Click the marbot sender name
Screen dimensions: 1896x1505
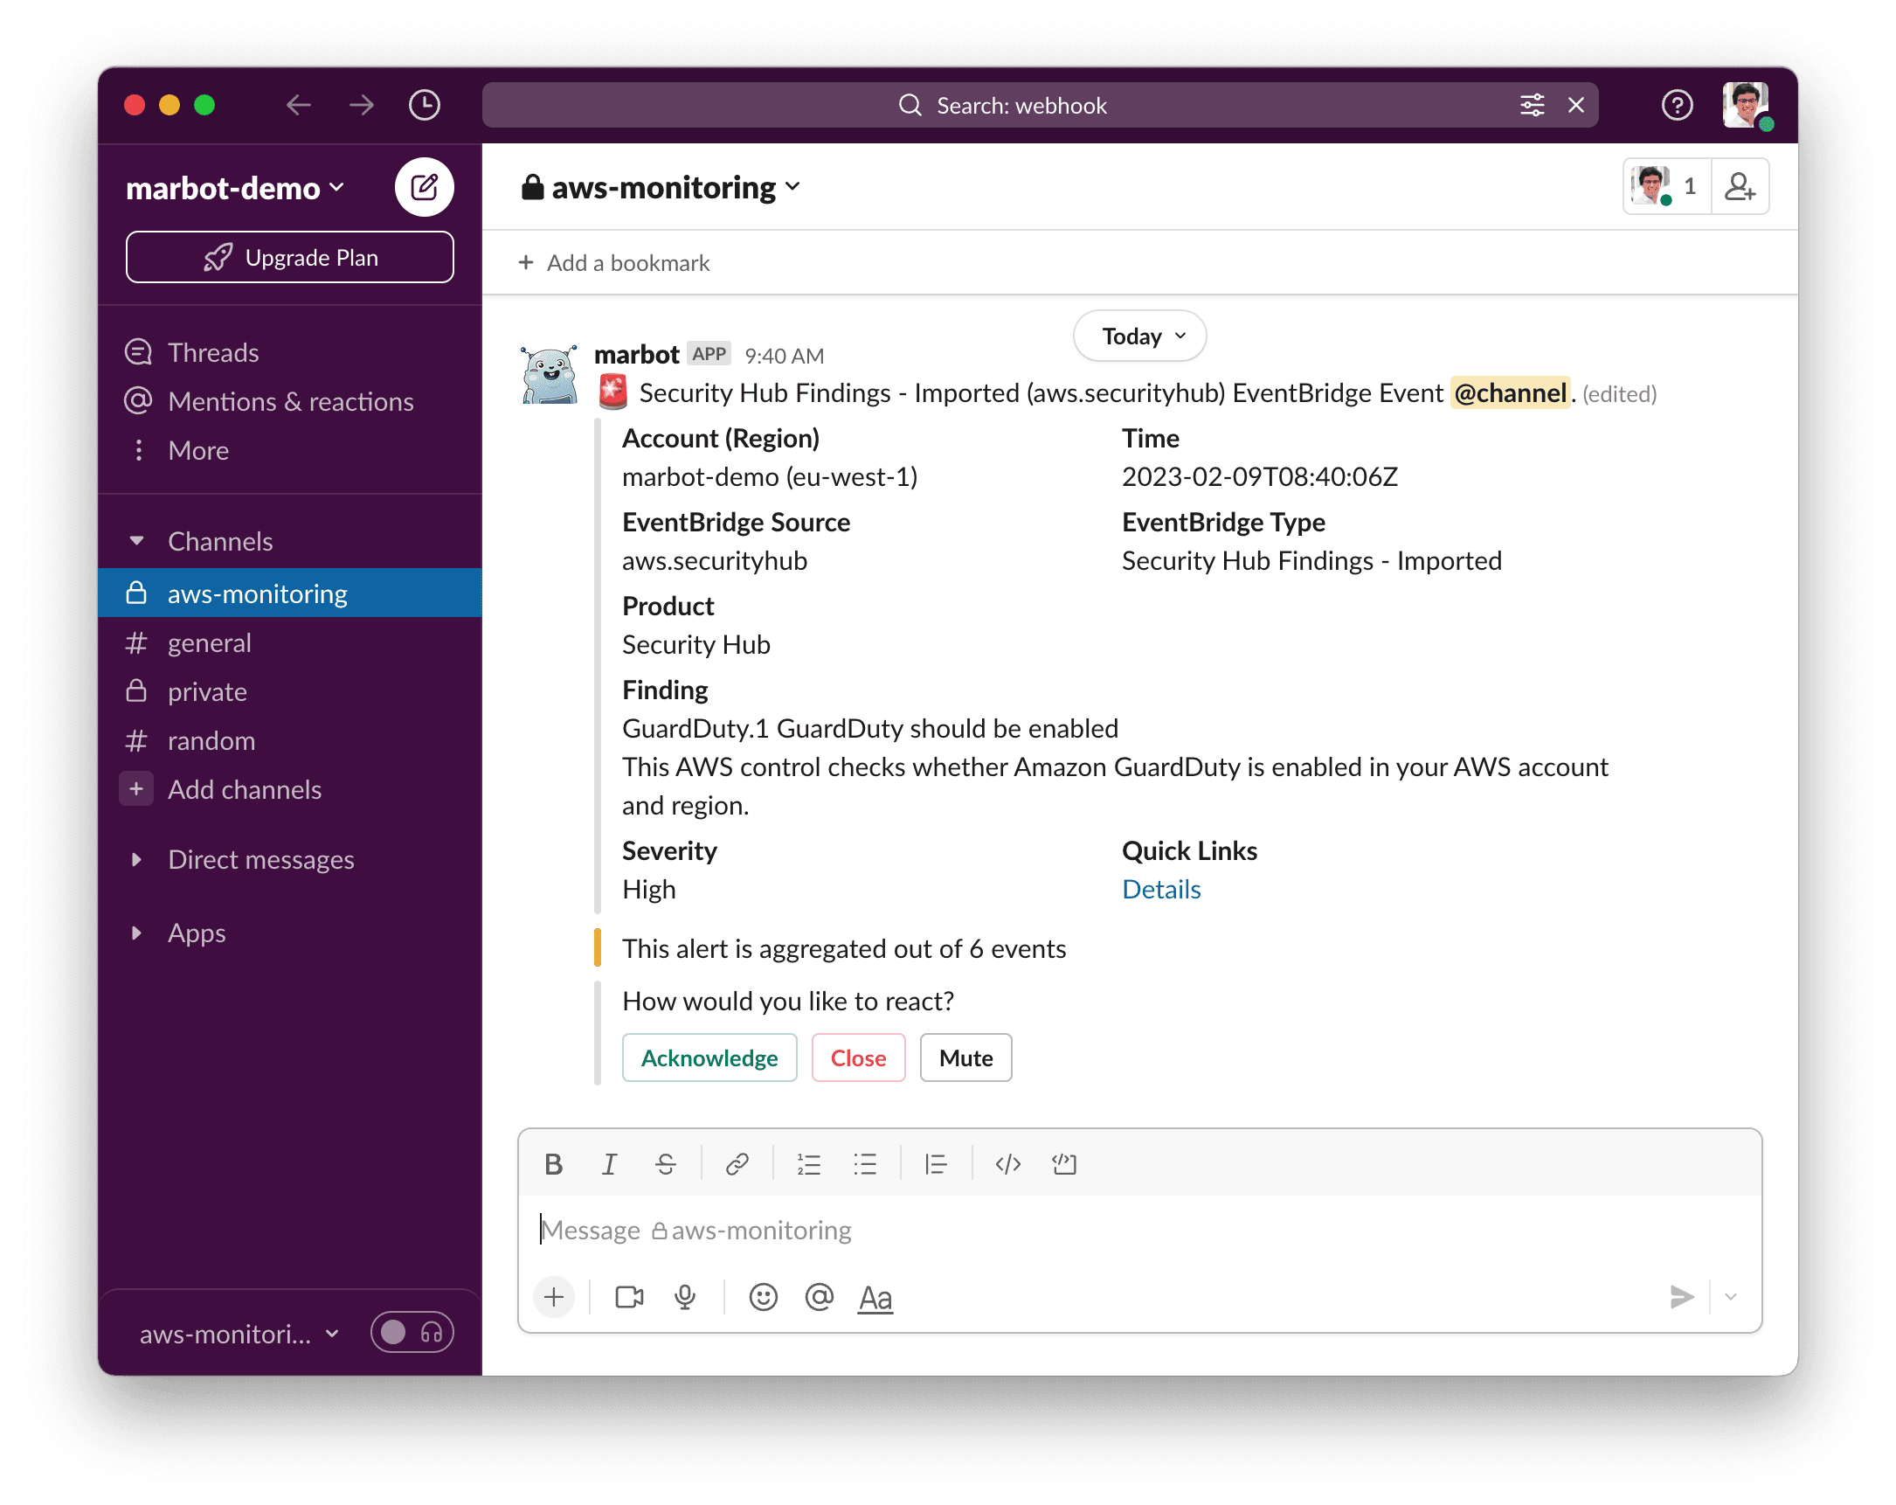636,355
